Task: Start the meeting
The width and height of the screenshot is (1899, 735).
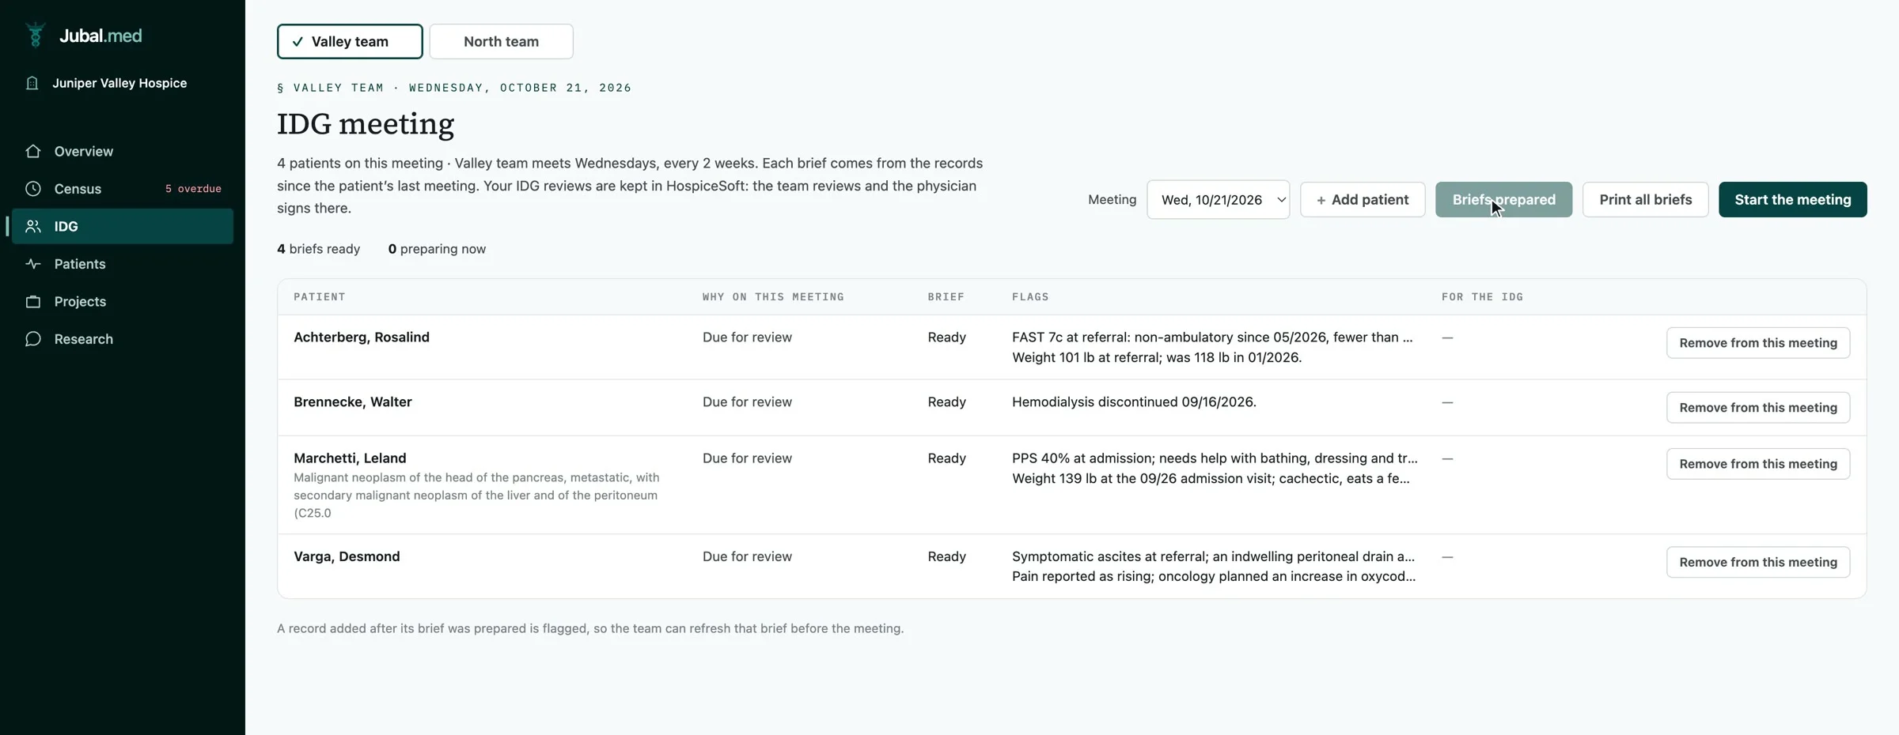Action: click(x=1792, y=200)
